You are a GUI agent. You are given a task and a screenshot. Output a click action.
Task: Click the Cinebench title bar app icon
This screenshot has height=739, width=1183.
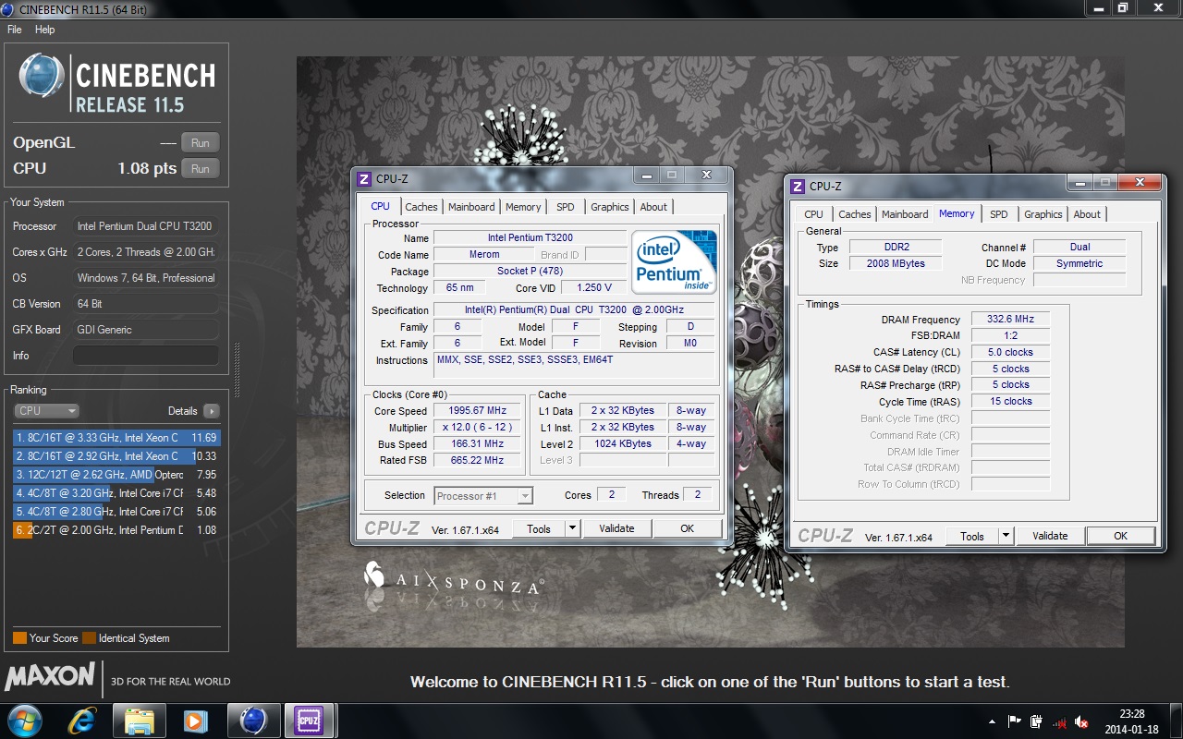tap(9, 9)
